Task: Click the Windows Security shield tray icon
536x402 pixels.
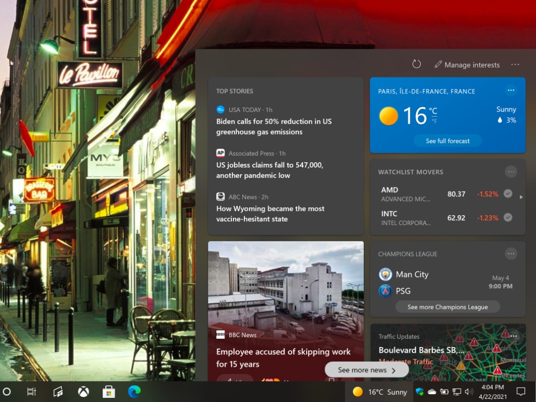Action: (419, 392)
